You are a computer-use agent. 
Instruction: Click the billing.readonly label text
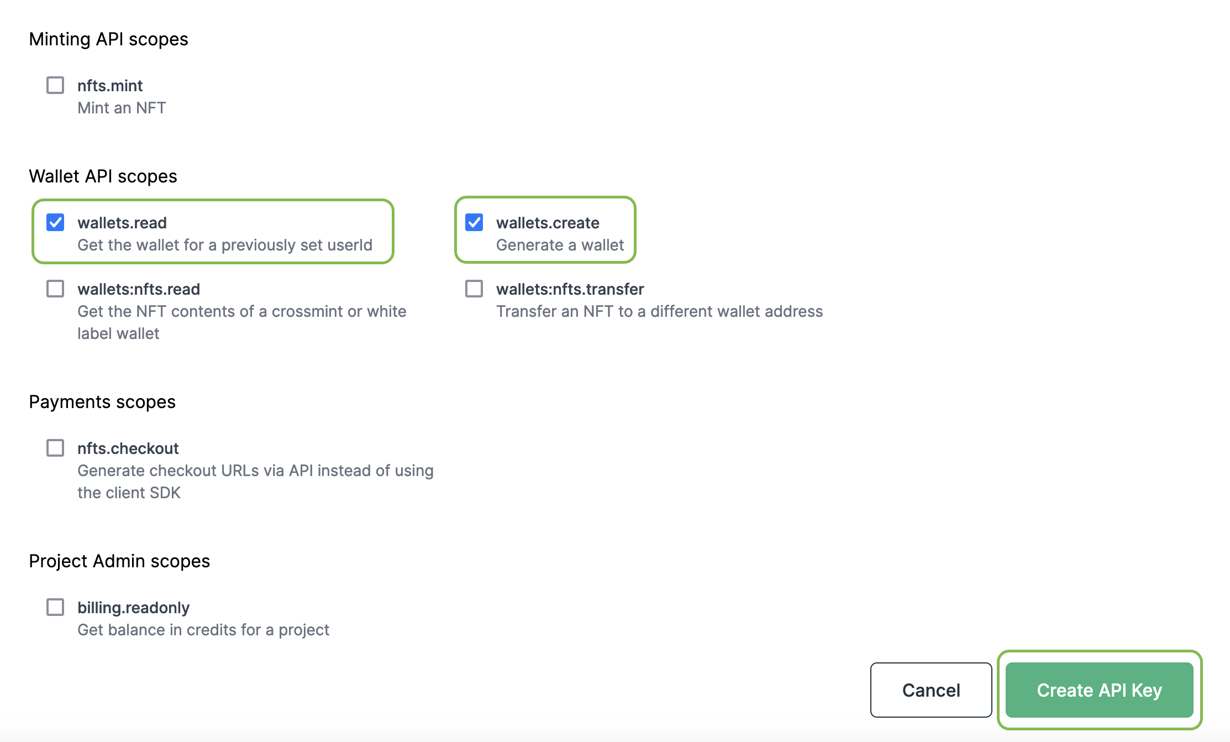point(133,608)
